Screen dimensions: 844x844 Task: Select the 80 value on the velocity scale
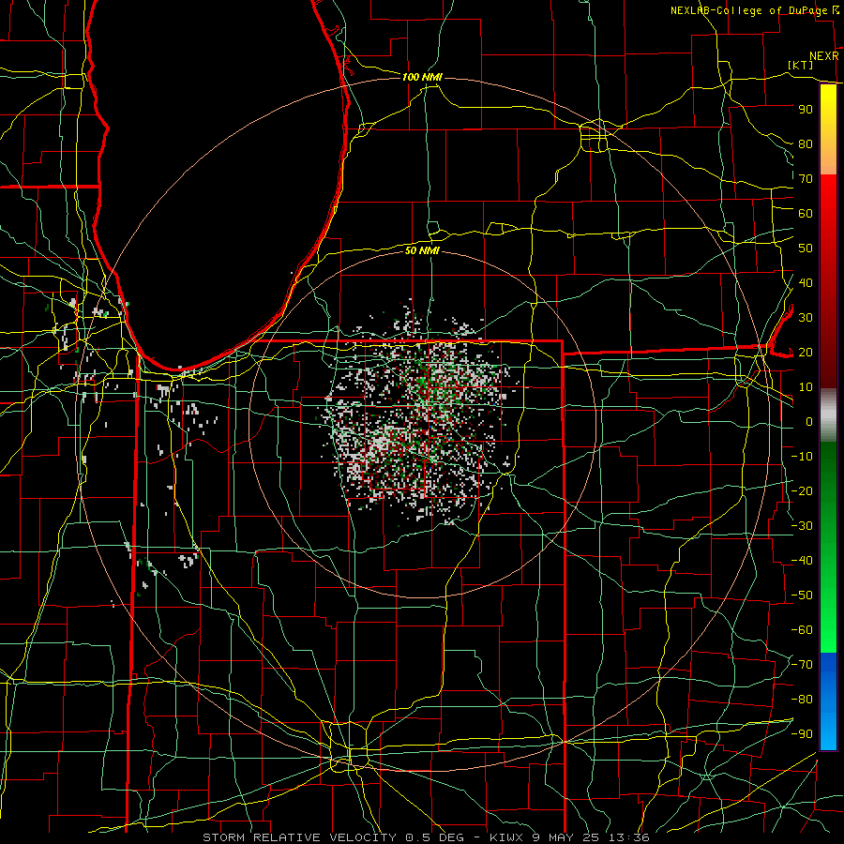coord(806,143)
